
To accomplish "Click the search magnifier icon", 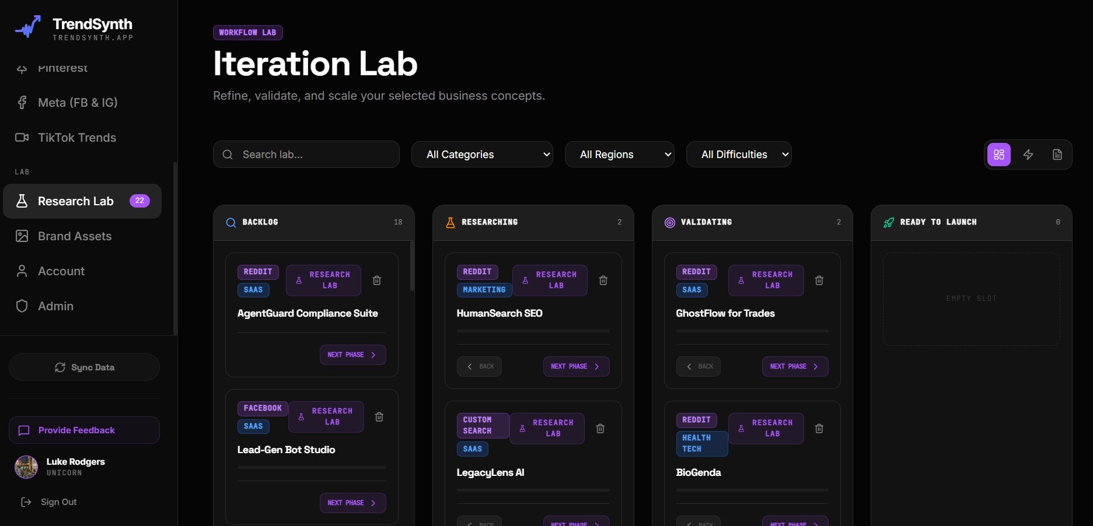I will point(228,155).
